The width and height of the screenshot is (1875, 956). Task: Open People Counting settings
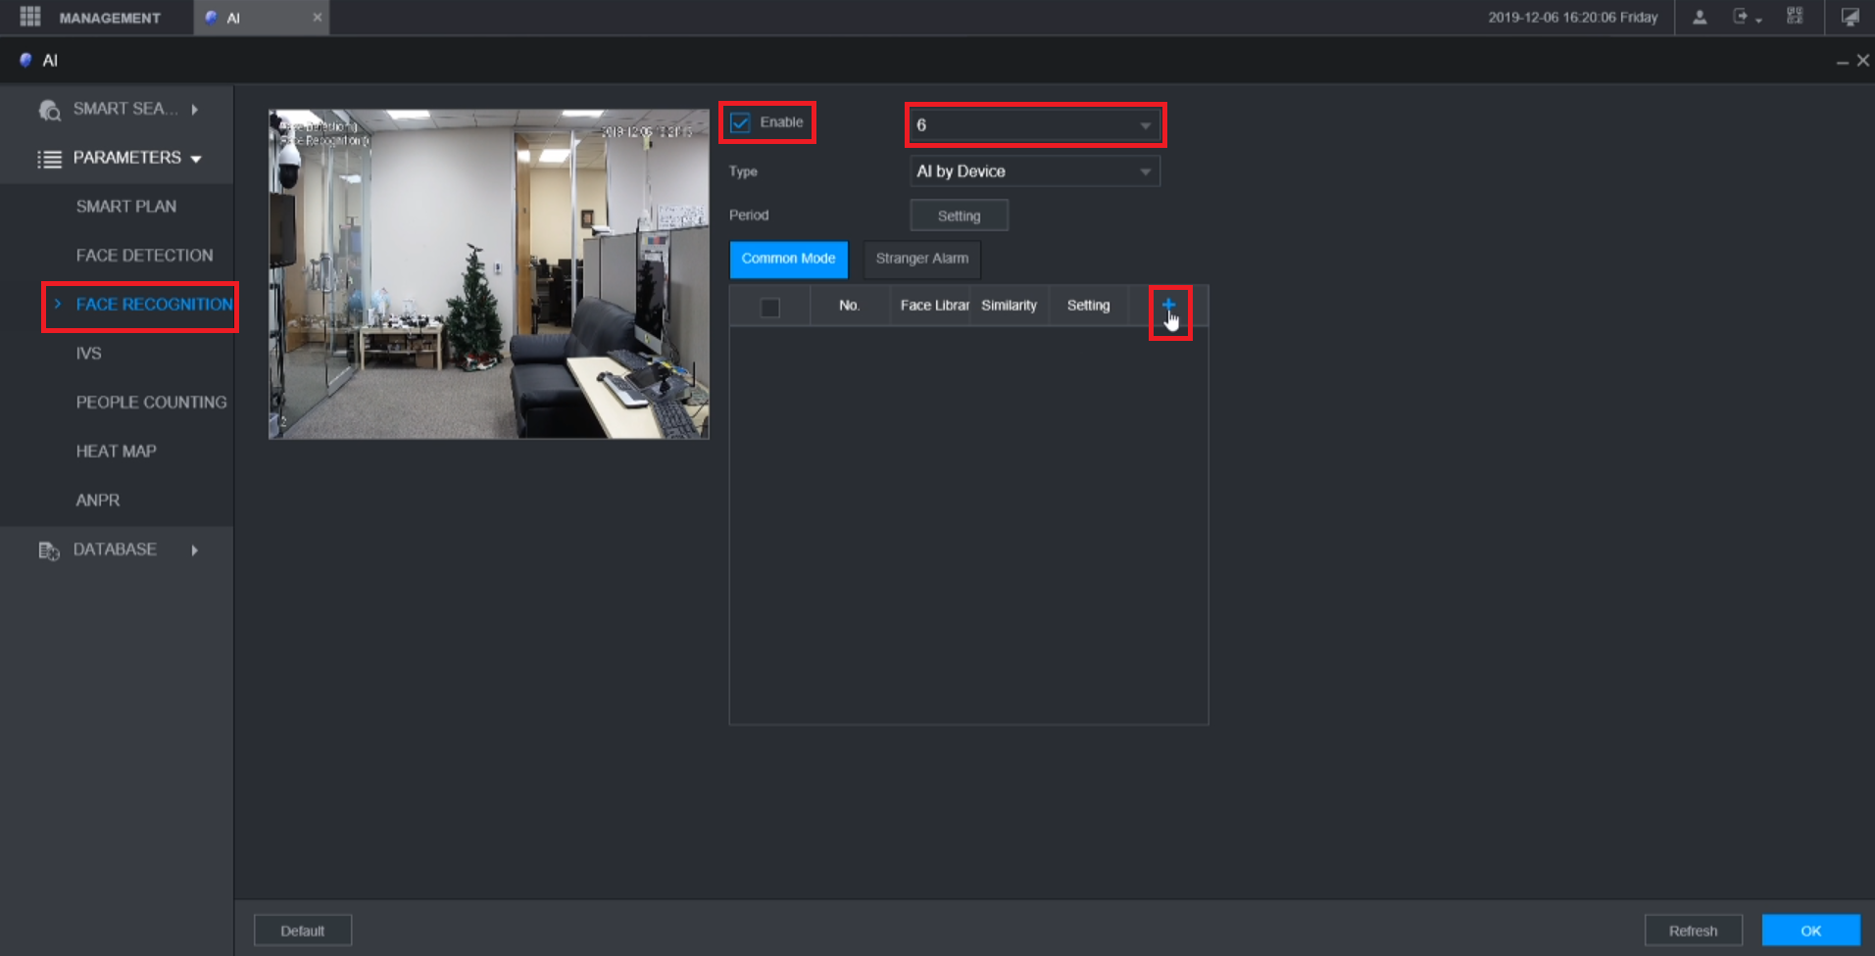click(x=151, y=403)
